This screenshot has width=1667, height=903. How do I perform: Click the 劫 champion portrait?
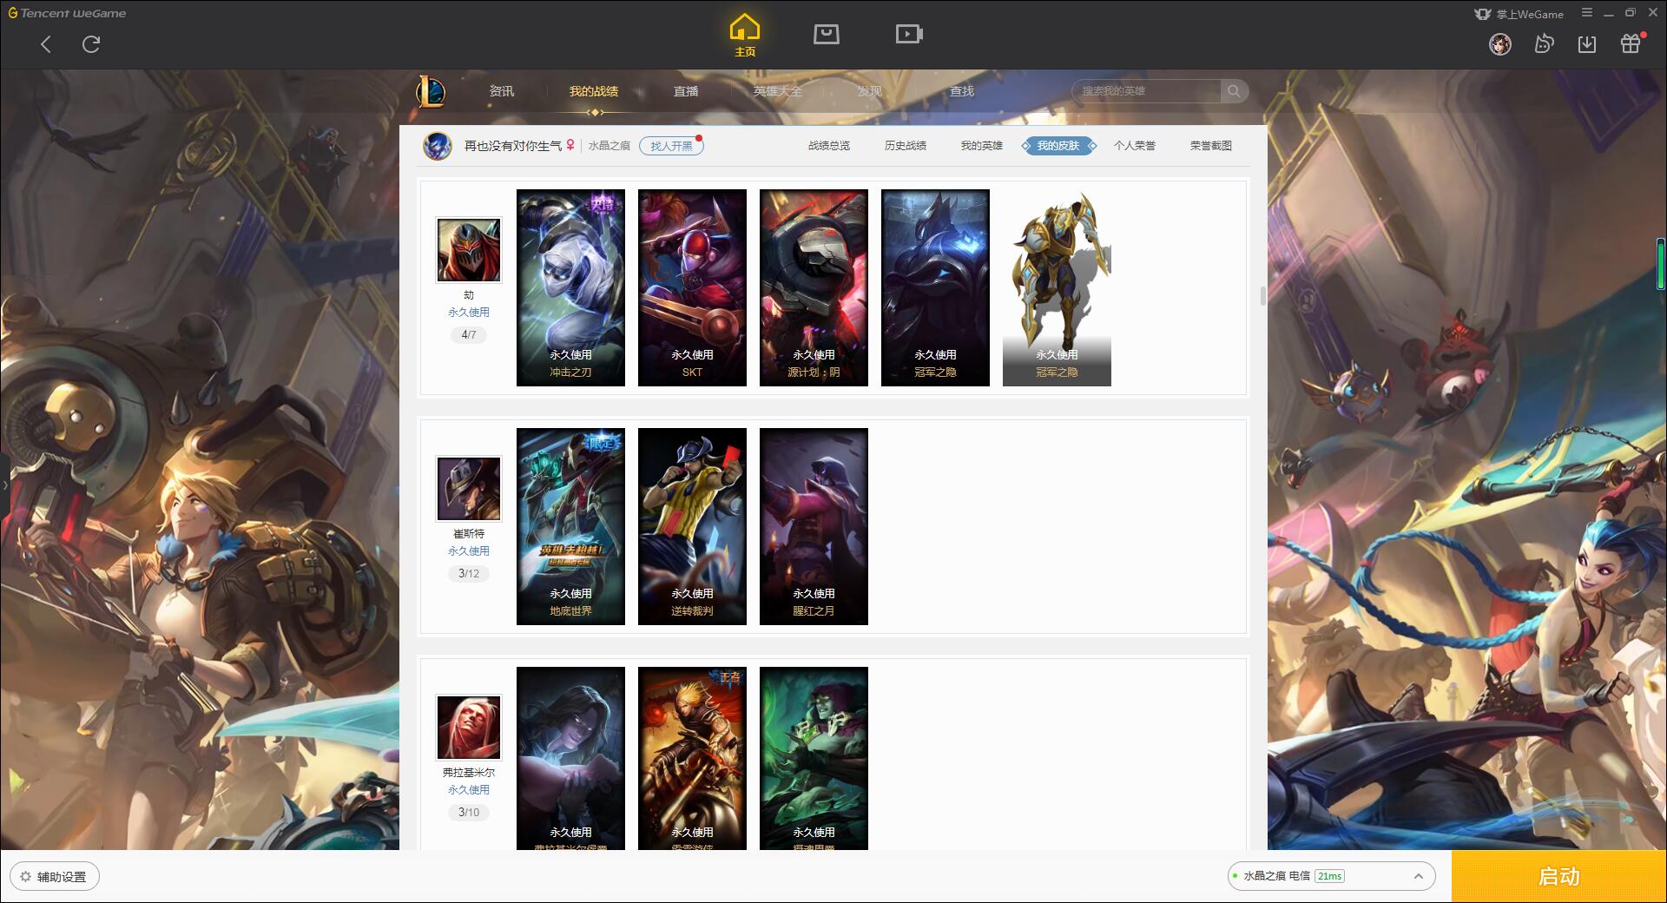click(x=469, y=250)
